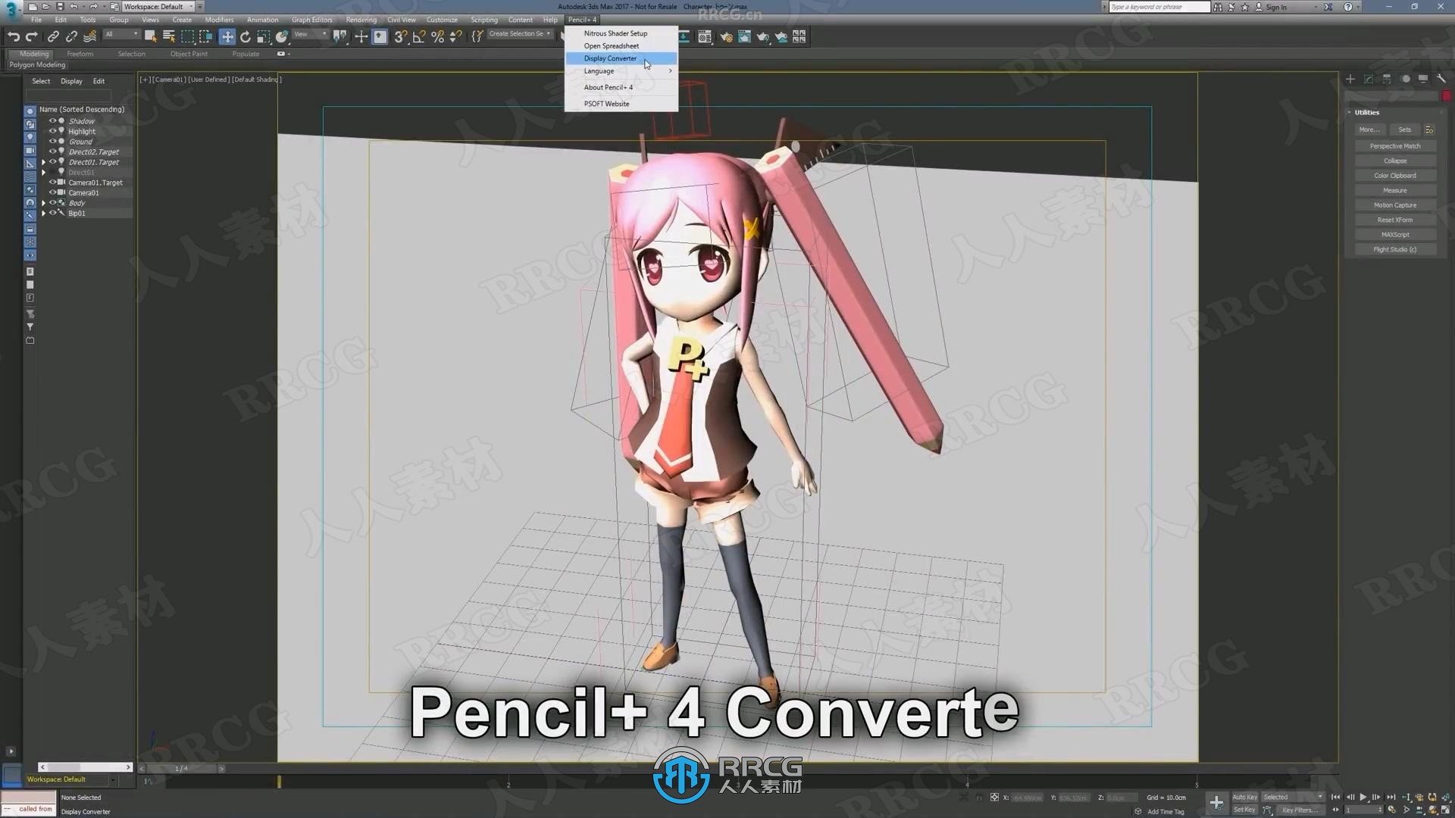Screen dimensions: 1455x818
Task: Open the Modifiers menu
Action: [x=219, y=20]
